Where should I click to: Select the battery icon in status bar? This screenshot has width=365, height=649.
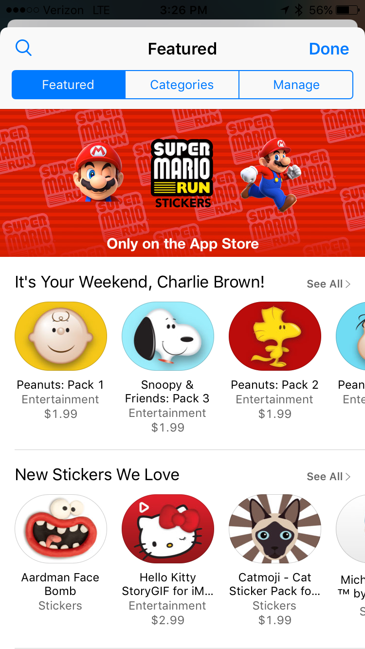click(x=346, y=10)
